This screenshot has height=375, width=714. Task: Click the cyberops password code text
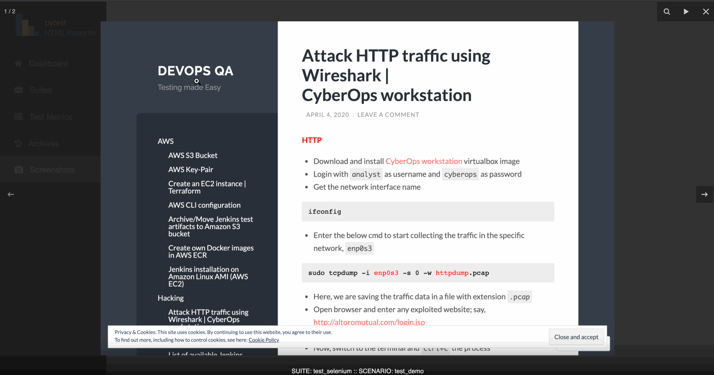[x=460, y=174]
